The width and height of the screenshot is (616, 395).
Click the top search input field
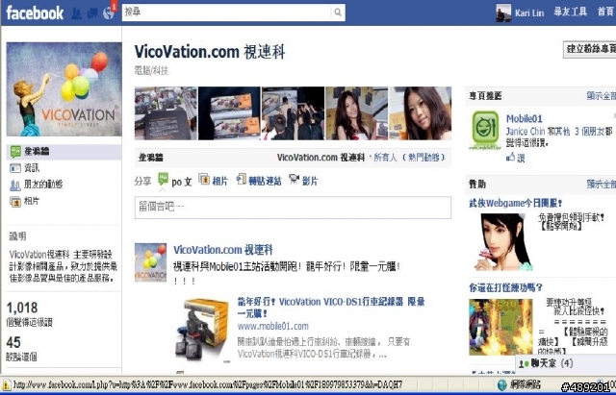click(x=227, y=12)
